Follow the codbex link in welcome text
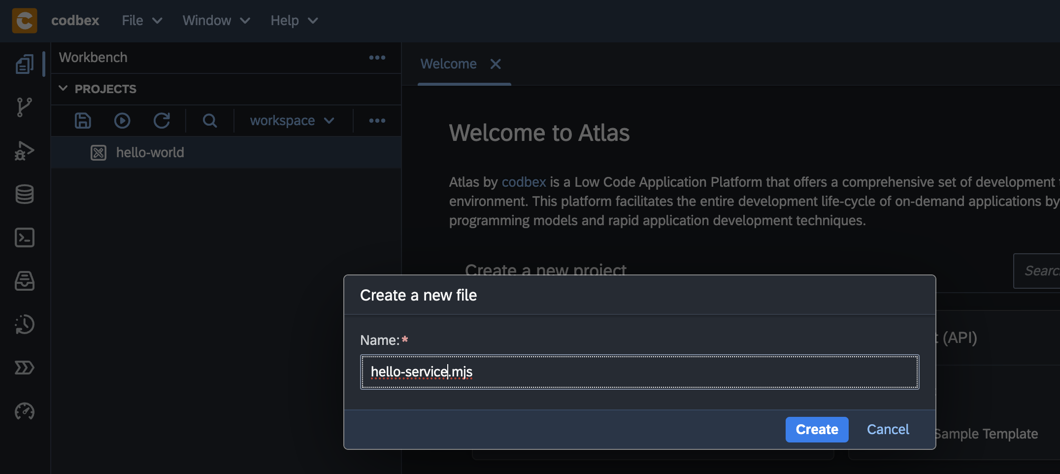This screenshot has width=1060, height=474. click(x=524, y=182)
